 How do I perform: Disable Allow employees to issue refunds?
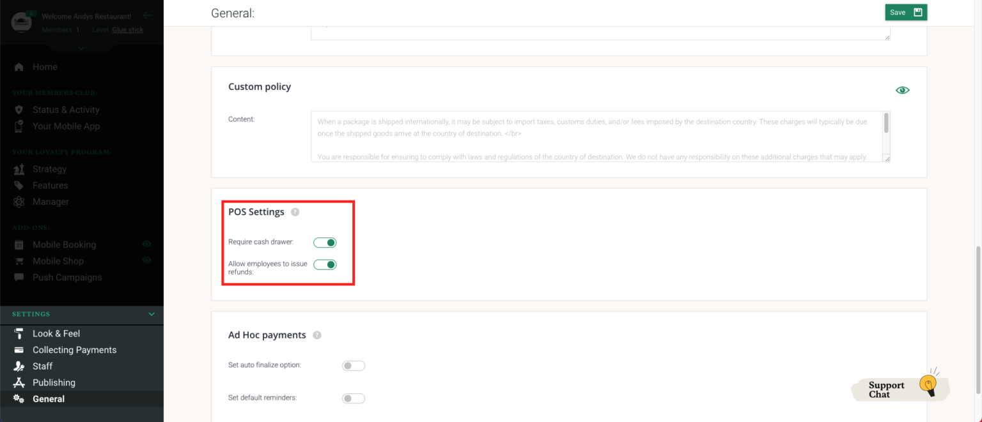point(325,264)
